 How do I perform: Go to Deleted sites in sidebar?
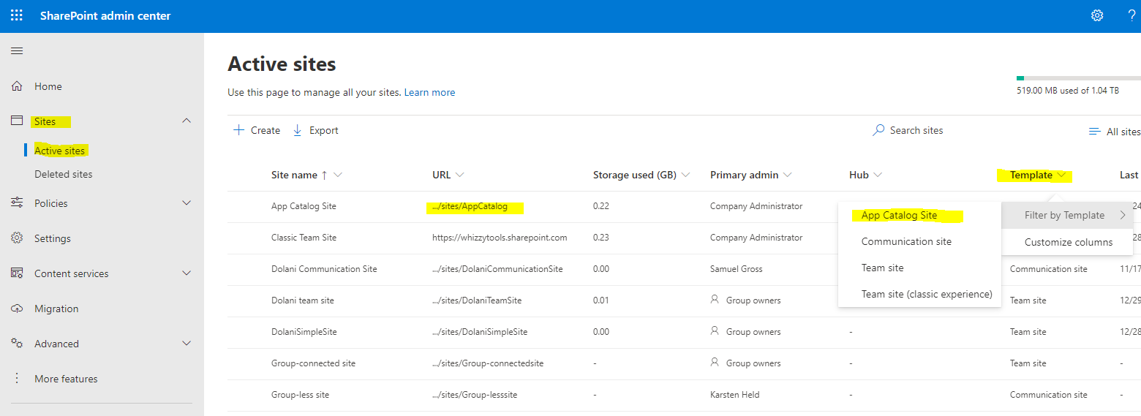point(64,174)
